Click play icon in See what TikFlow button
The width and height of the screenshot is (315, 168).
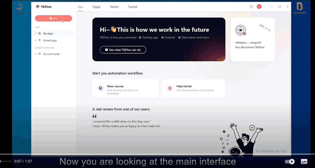(107, 50)
